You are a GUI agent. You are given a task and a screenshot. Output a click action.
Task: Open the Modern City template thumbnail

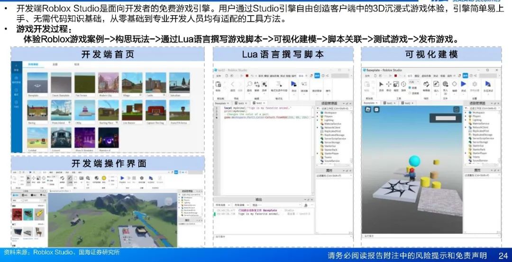[109, 83]
